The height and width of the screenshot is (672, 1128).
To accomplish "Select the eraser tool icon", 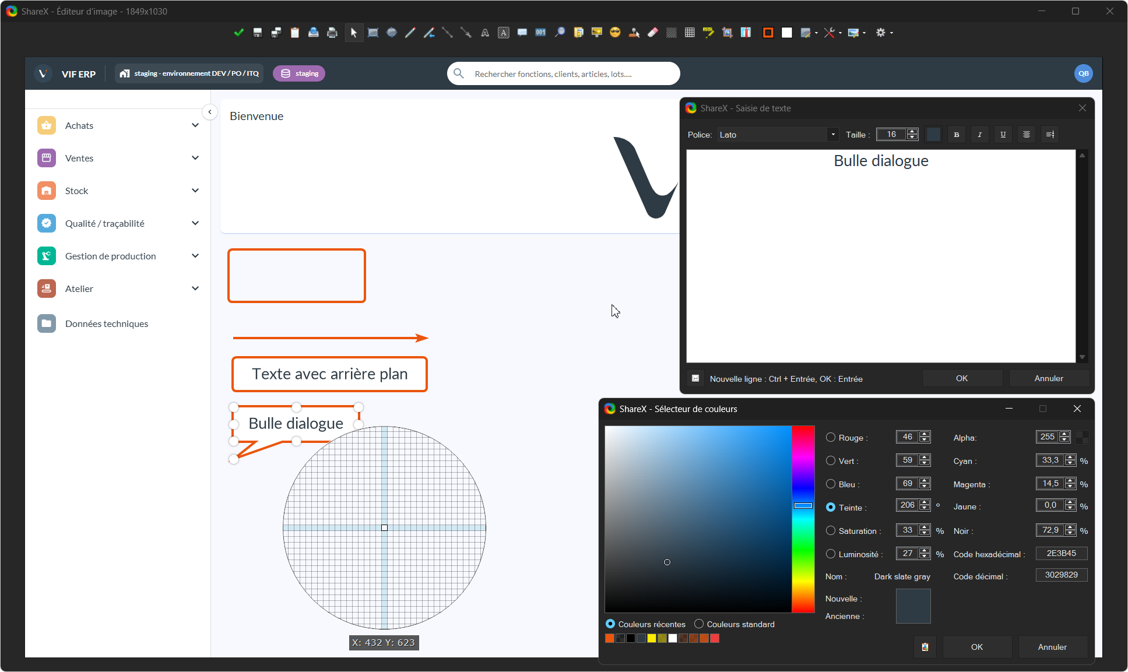I will [653, 33].
